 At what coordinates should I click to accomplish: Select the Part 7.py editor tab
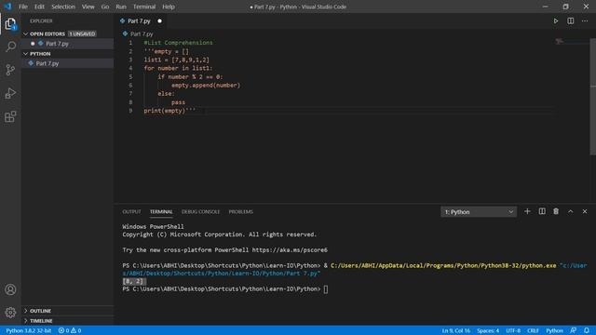point(139,20)
